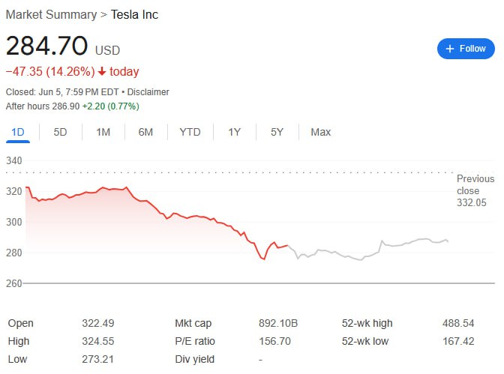
Task: Select the YTD tab
Action: [x=190, y=133]
